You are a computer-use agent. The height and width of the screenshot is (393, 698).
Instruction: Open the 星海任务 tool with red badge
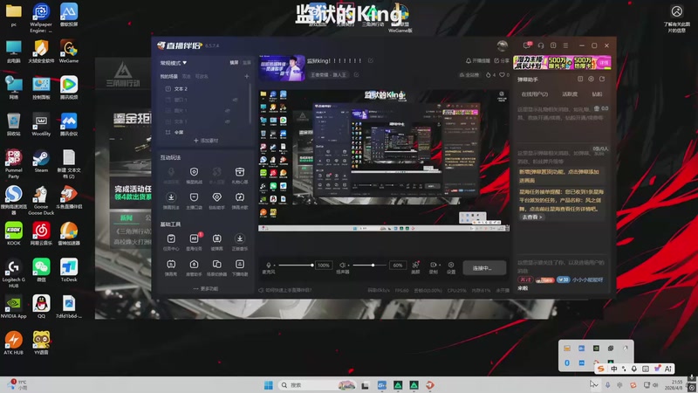(x=194, y=238)
